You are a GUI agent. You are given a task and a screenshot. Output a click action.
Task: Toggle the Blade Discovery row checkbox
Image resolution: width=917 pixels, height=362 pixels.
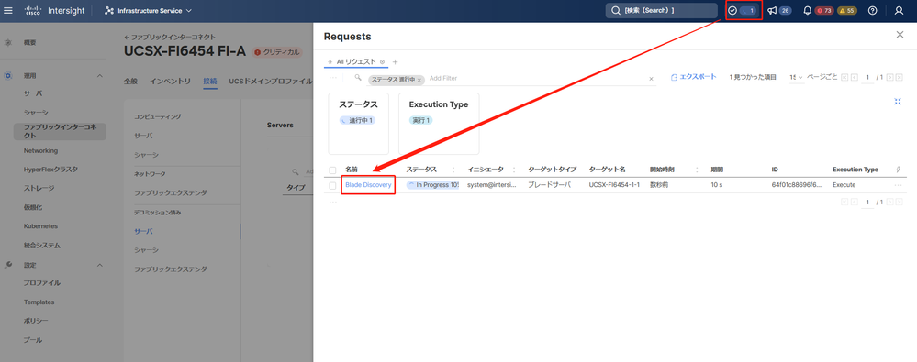point(333,185)
